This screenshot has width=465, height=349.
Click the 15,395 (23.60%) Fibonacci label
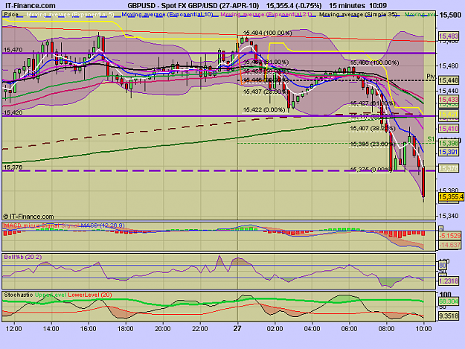372,144
